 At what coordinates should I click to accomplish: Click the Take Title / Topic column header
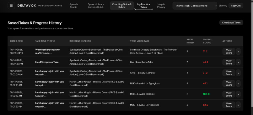coord(45,41)
